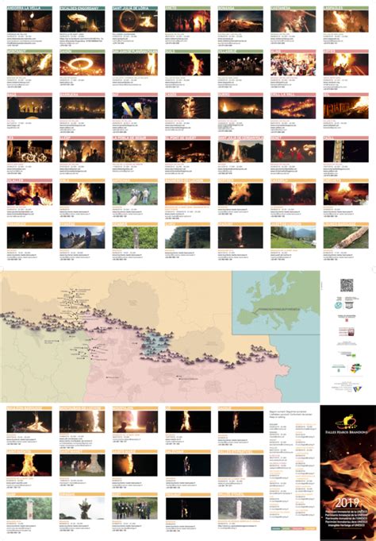The image size is (376, 541).
Task: Open the Sahún glowing-circle thumbnail
Action: [x=82, y=64]
